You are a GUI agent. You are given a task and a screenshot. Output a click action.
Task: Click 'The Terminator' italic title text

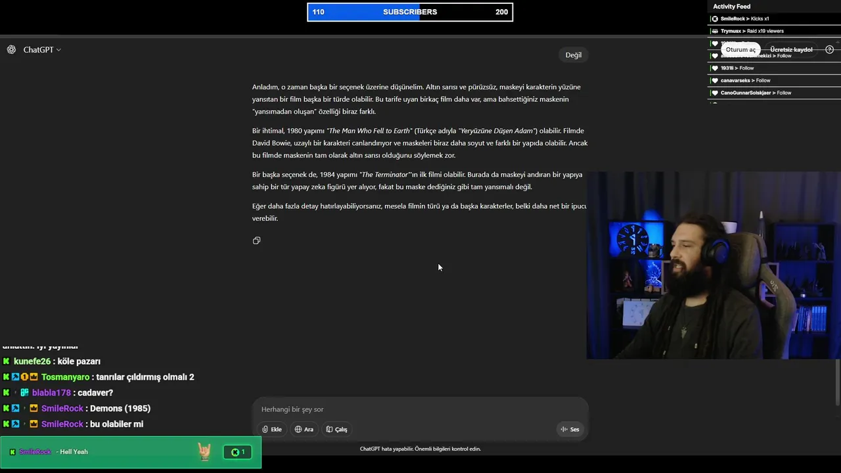[385, 175]
